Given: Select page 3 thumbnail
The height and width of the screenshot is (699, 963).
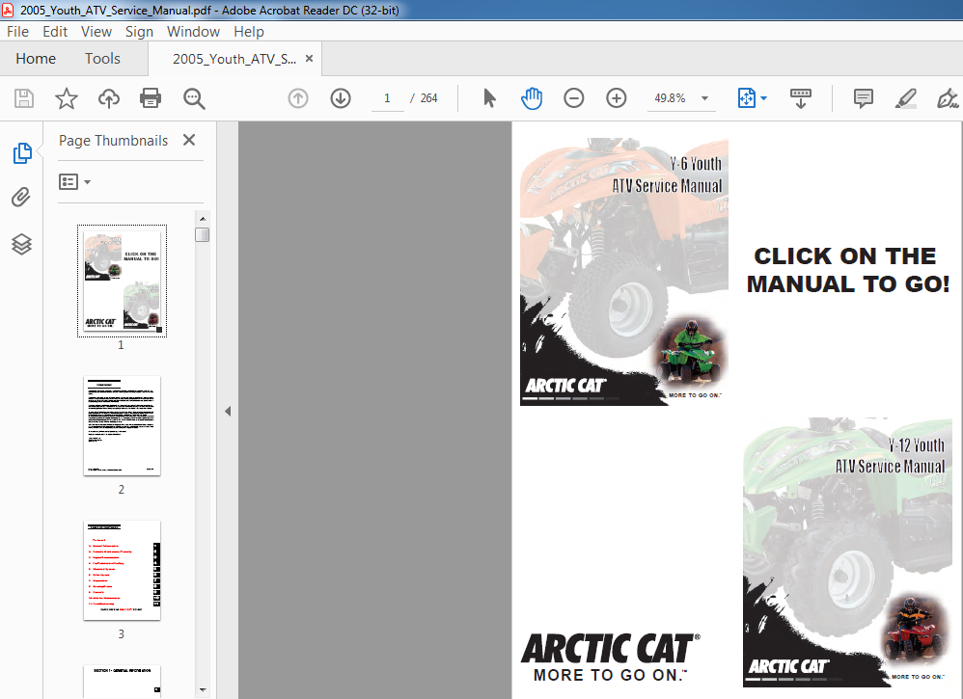Looking at the screenshot, I should click(122, 570).
